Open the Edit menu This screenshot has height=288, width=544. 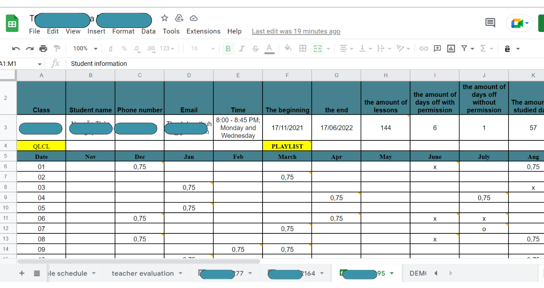click(53, 31)
